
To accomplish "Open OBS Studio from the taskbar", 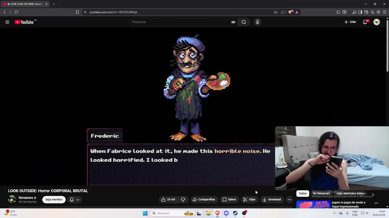I will point(244,213).
